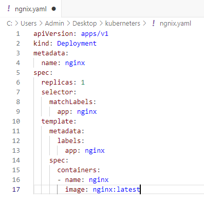Click 'app: nginx' on line 9
The width and height of the screenshot is (204, 204).
(x=77, y=112)
